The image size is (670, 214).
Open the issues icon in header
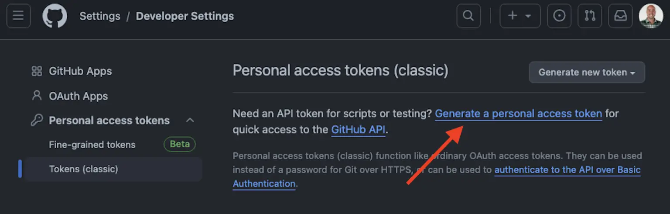point(559,16)
